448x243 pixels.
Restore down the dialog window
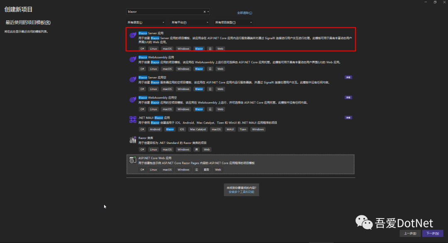[x=435, y=2]
